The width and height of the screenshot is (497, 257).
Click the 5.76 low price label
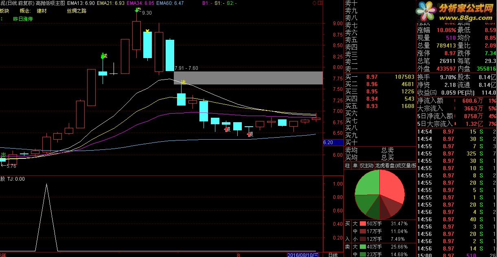pos(11,166)
